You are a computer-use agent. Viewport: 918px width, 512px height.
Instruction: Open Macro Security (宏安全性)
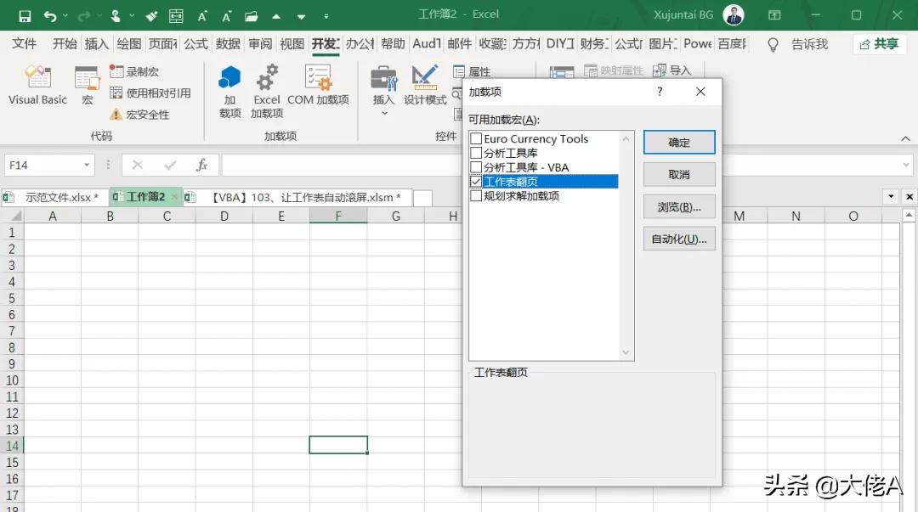[140, 115]
